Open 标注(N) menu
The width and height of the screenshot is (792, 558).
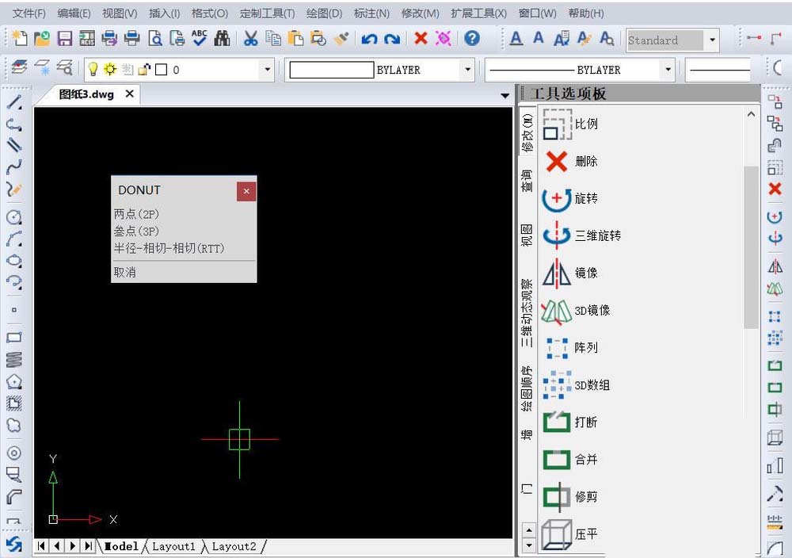click(x=371, y=13)
